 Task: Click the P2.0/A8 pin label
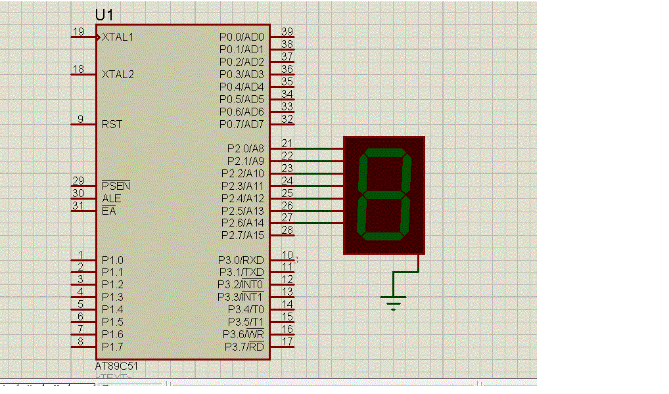pos(245,148)
